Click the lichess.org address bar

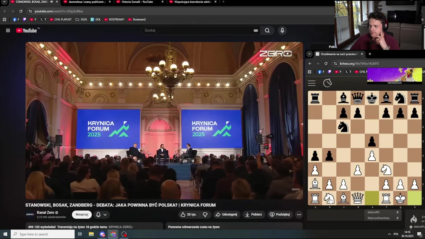379,64
